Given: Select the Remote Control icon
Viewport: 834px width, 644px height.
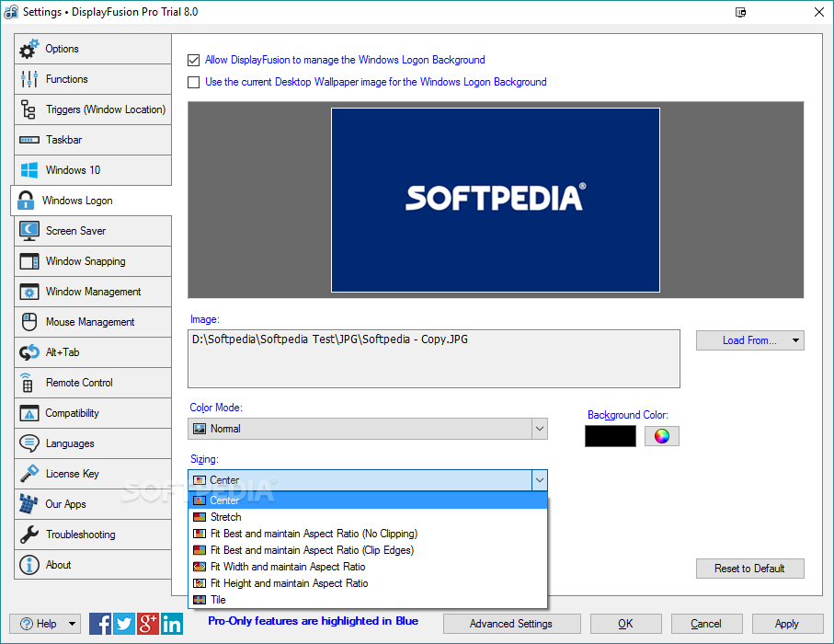Looking at the screenshot, I should click(x=28, y=383).
